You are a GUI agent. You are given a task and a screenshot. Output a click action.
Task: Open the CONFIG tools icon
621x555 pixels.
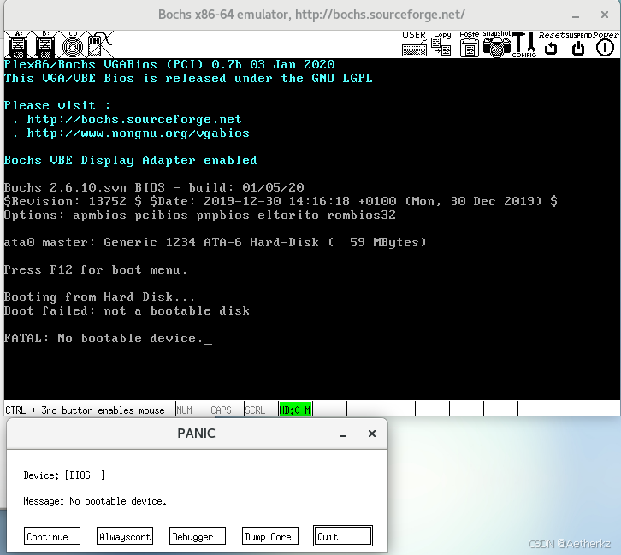coord(524,44)
